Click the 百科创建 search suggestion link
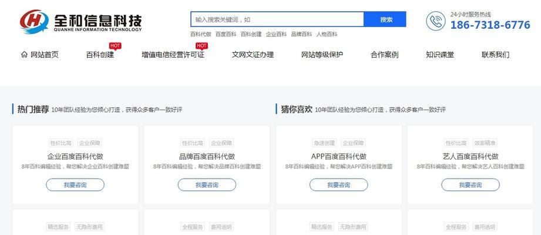Screen dimensions: 541x235 [x=251, y=34]
